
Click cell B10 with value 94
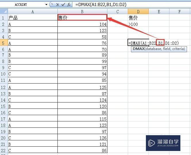pyautogui.click(x=82, y=74)
